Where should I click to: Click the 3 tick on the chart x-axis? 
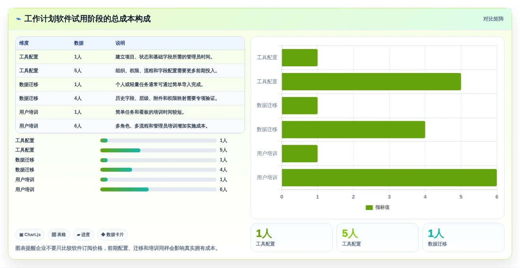click(389, 197)
